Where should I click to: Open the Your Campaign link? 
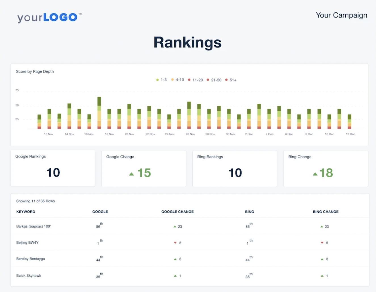341,15
